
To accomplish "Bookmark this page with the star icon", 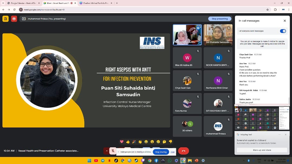I will [x=267, y=9].
